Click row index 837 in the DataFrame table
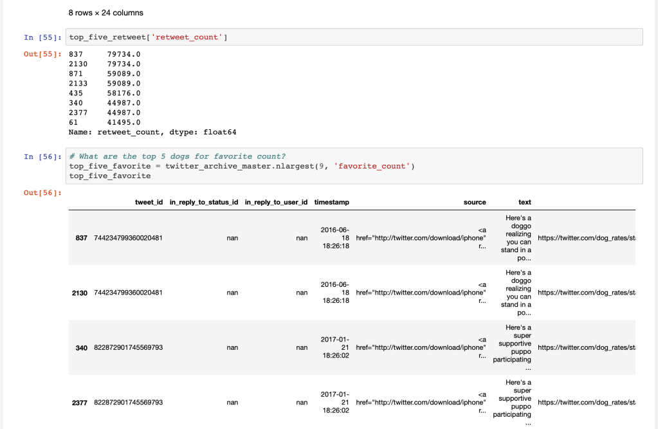Screen dimensions: 658x429 click(82, 238)
